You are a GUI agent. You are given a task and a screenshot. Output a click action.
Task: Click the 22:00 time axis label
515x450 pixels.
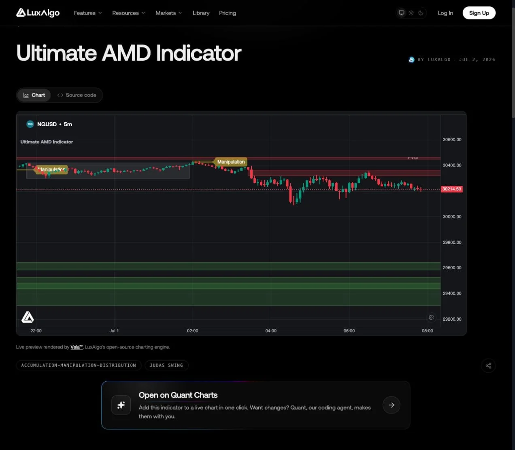click(36, 331)
